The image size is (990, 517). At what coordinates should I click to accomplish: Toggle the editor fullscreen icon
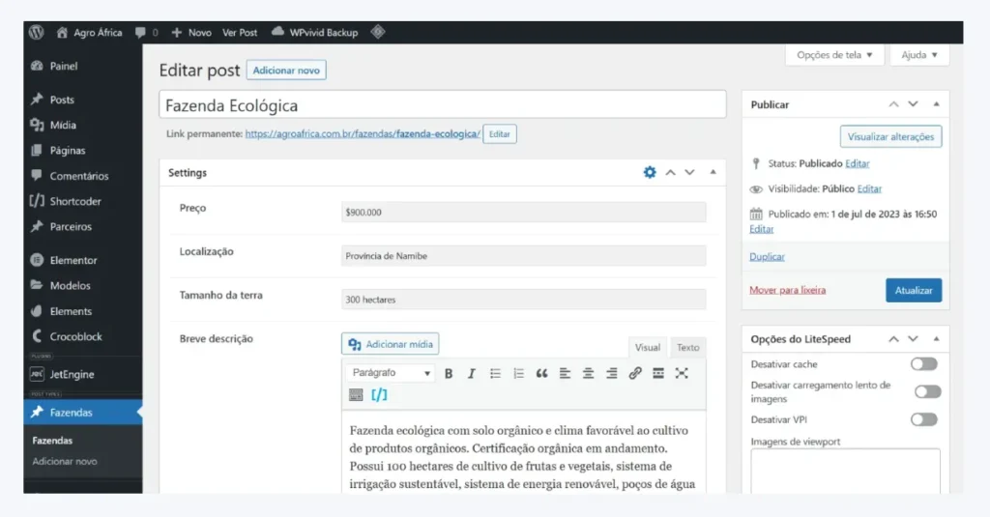click(682, 373)
